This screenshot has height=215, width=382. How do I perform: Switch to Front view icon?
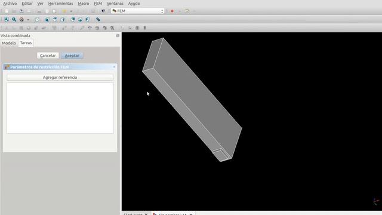pos(48,20)
